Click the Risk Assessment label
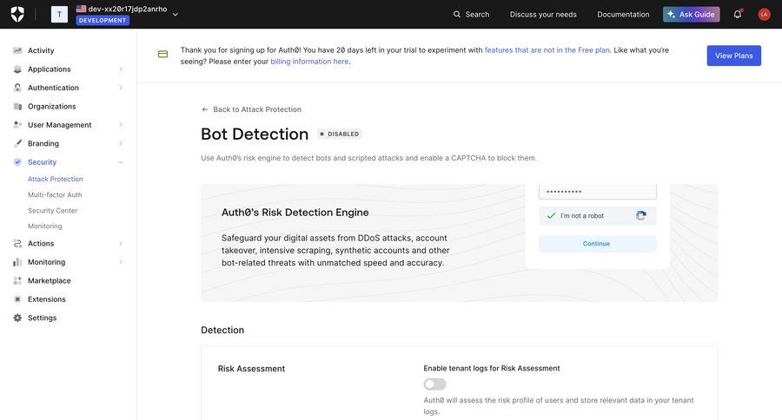The width and height of the screenshot is (782, 420). pyautogui.click(x=251, y=369)
